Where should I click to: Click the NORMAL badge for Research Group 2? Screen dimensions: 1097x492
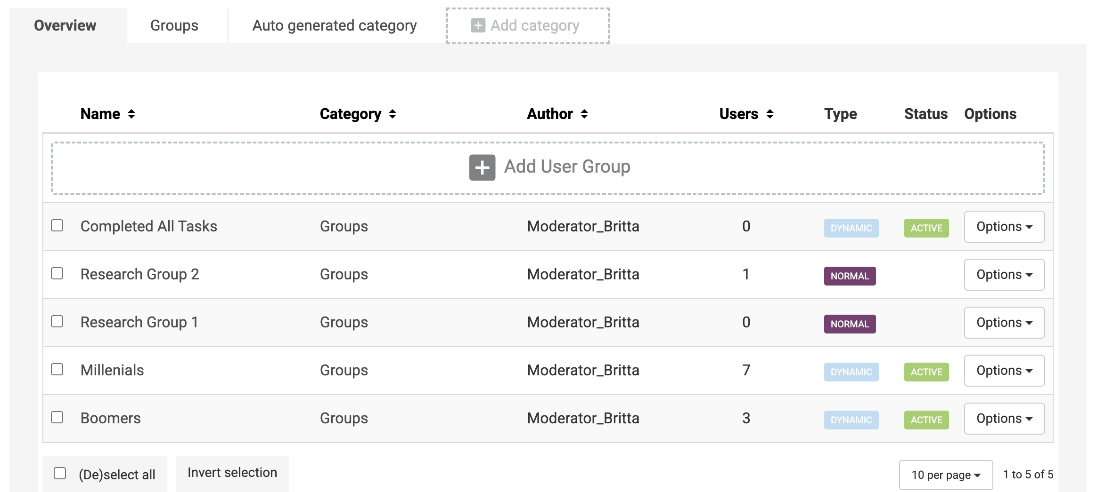pos(850,276)
